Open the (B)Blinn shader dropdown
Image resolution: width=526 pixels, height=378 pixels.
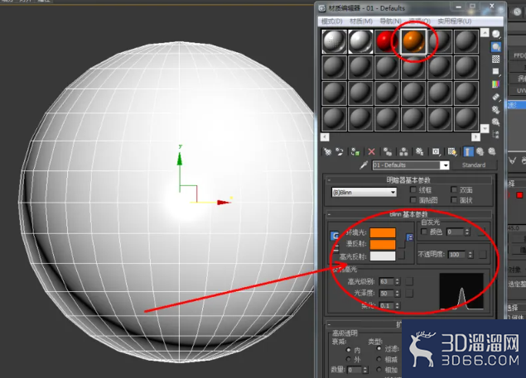[364, 193]
